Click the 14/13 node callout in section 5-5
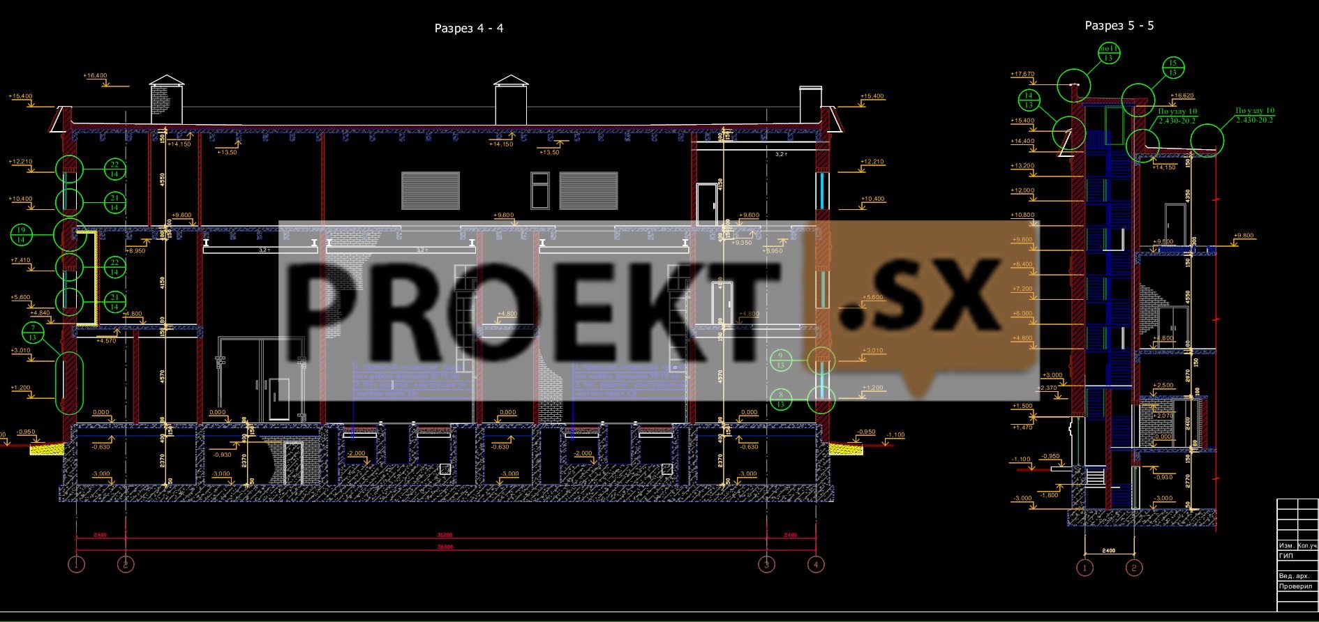1319x622 pixels. (x=1028, y=100)
